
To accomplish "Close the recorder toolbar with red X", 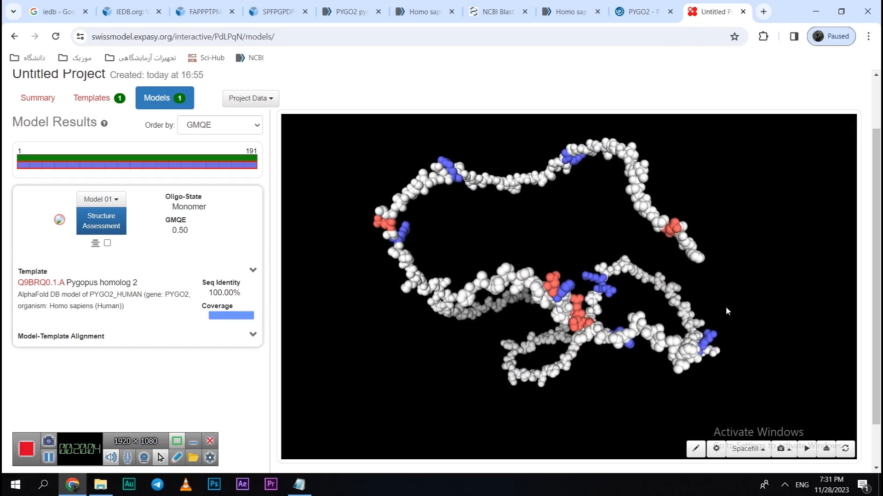I will point(210,441).
